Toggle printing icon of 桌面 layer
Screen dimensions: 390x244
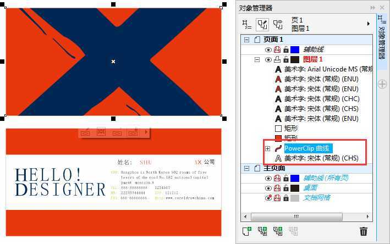[x=277, y=188]
